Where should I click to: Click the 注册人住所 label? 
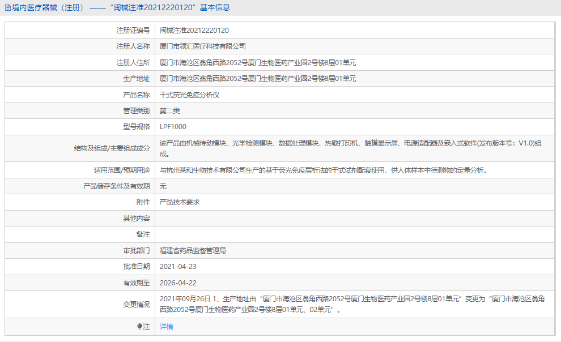click(x=133, y=62)
